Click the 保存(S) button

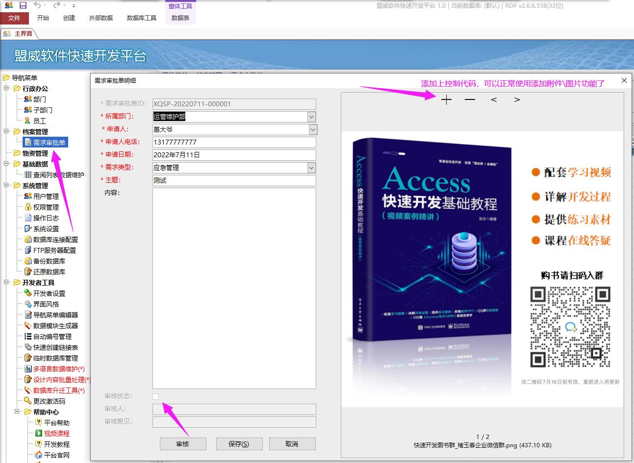tap(239, 444)
